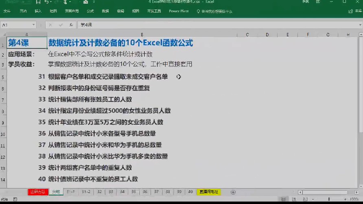The height and width of the screenshot is (204, 363).
Task: Click the Name Box showing A1
Action: coord(16,25)
